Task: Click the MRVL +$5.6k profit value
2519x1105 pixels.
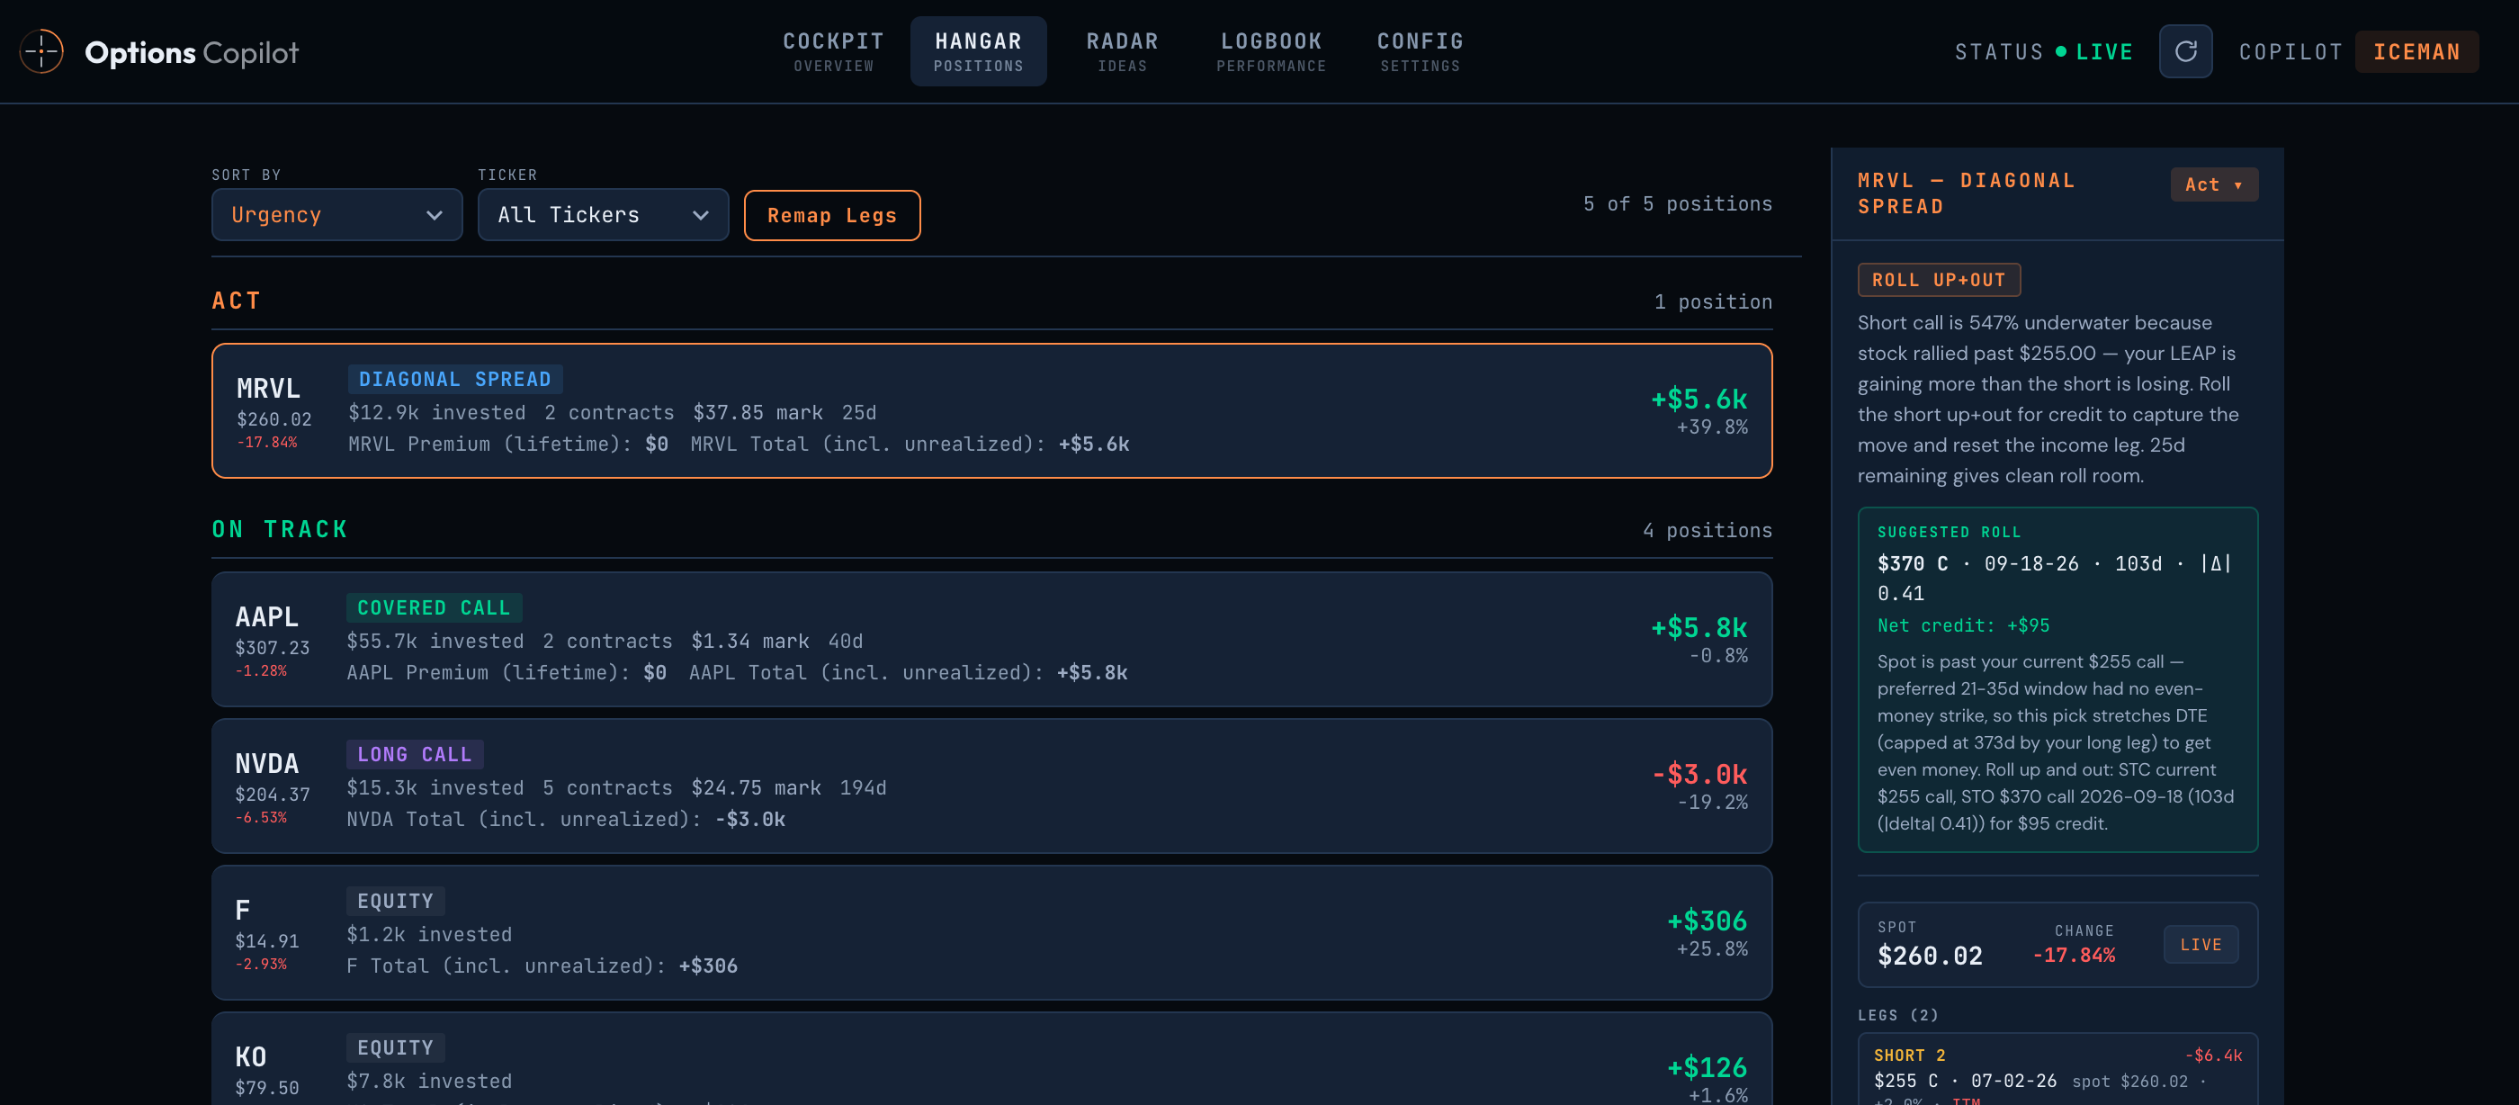Action: pyautogui.click(x=1699, y=399)
